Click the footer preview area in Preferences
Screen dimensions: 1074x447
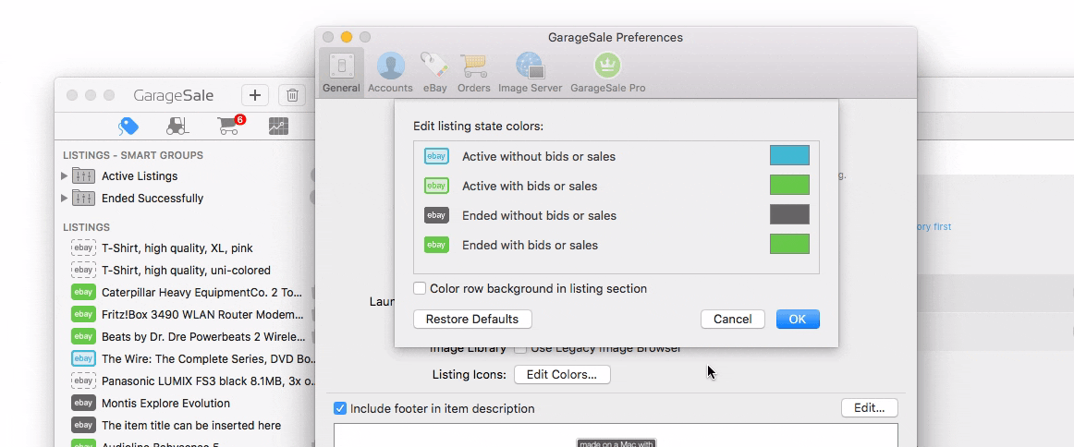click(x=616, y=435)
